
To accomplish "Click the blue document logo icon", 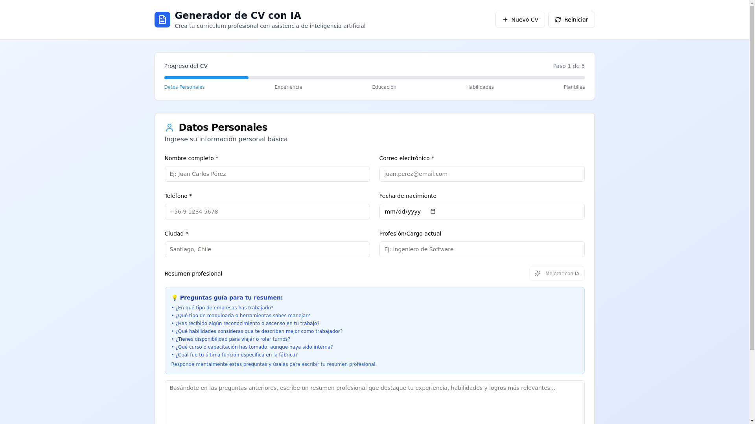I will click(162, 20).
